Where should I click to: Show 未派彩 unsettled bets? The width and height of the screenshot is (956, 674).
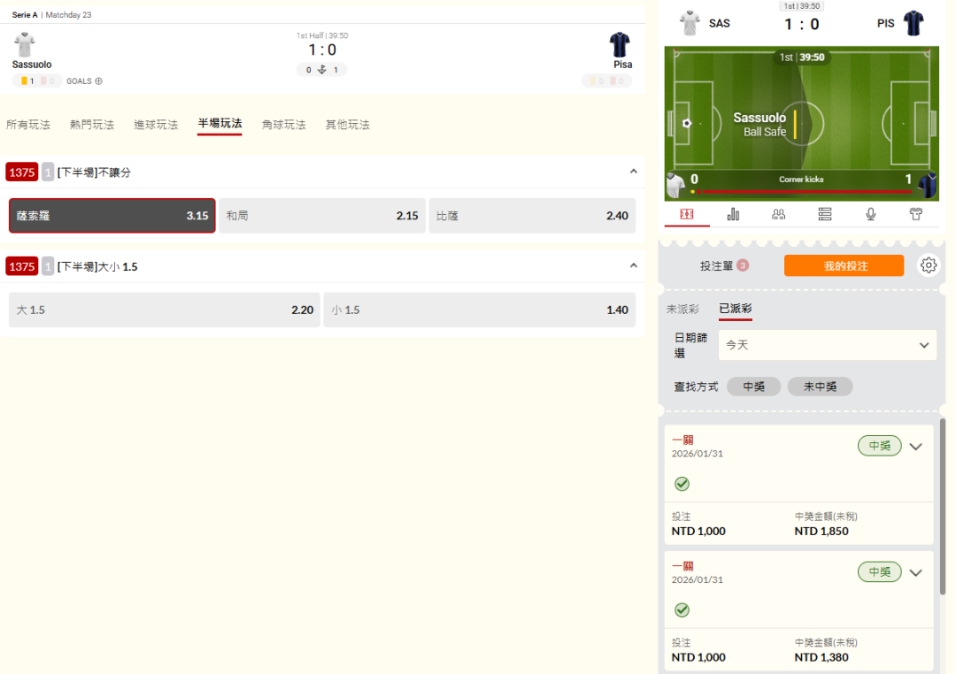(x=682, y=309)
